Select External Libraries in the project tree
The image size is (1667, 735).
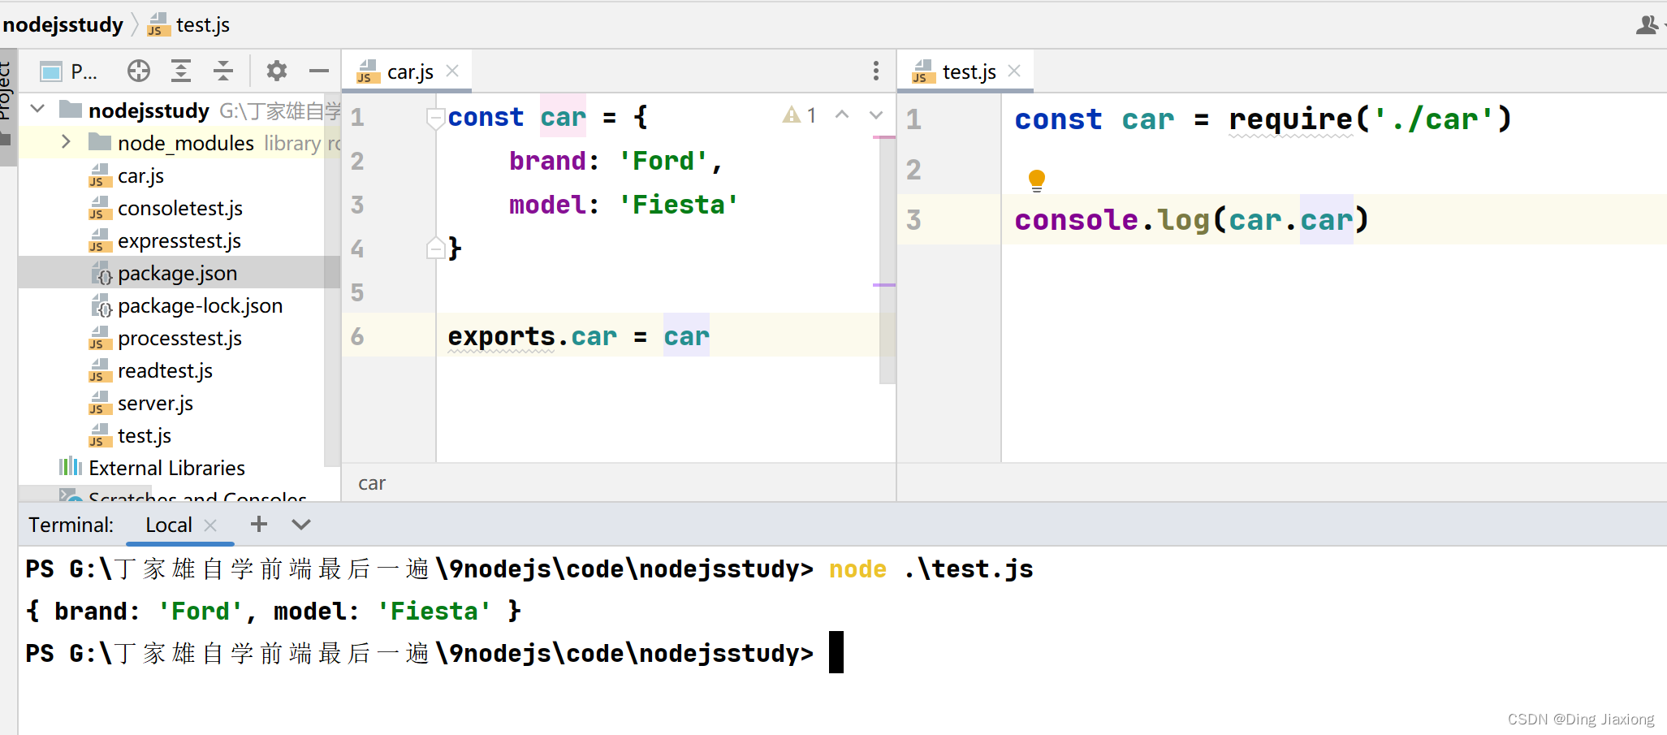151,468
